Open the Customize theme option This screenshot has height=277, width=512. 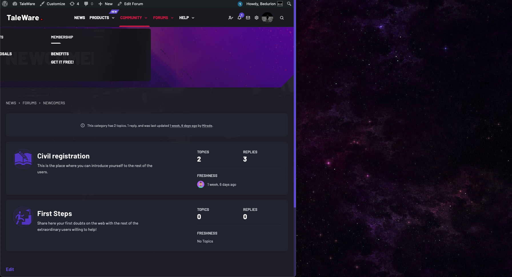(52, 4)
